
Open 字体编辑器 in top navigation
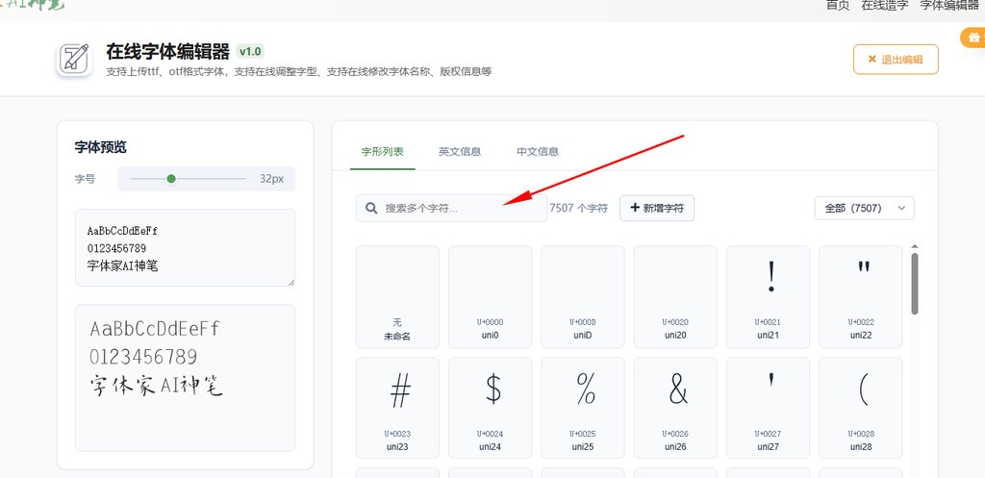[x=949, y=5]
